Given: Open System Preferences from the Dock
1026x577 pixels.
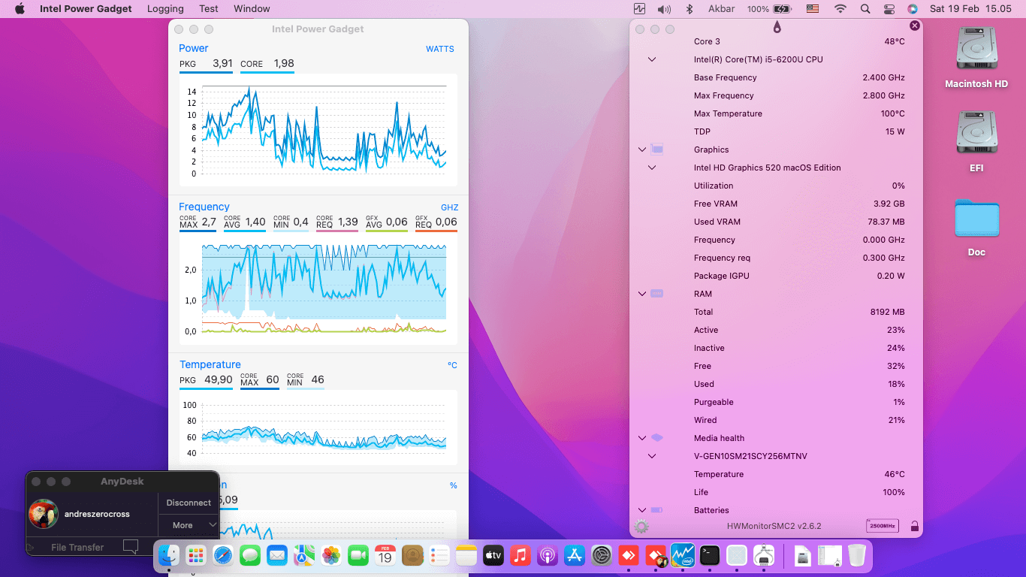Looking at the screenshot, I should 602,556.
